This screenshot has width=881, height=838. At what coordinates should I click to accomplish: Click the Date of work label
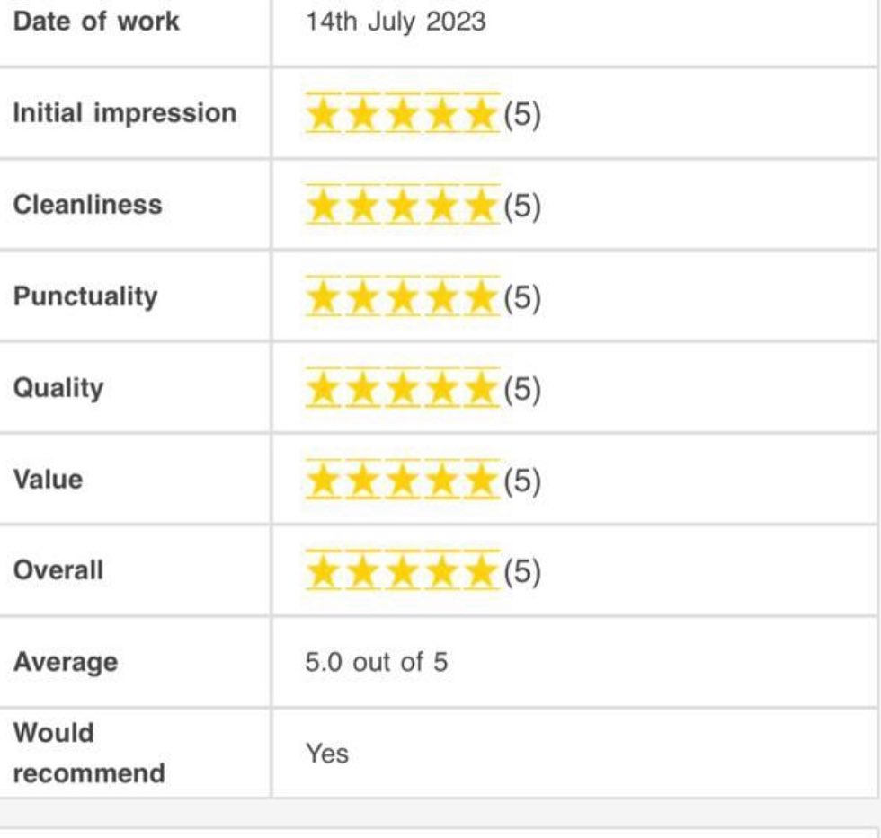[96, 22]
